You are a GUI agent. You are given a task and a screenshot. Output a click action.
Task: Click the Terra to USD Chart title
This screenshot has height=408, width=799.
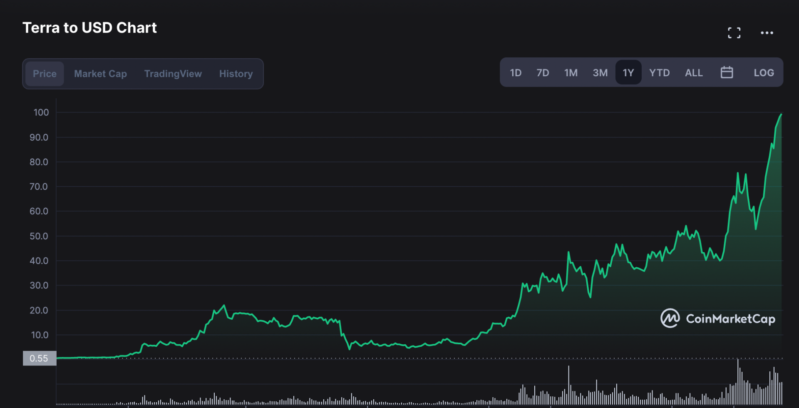coord(89,27)
